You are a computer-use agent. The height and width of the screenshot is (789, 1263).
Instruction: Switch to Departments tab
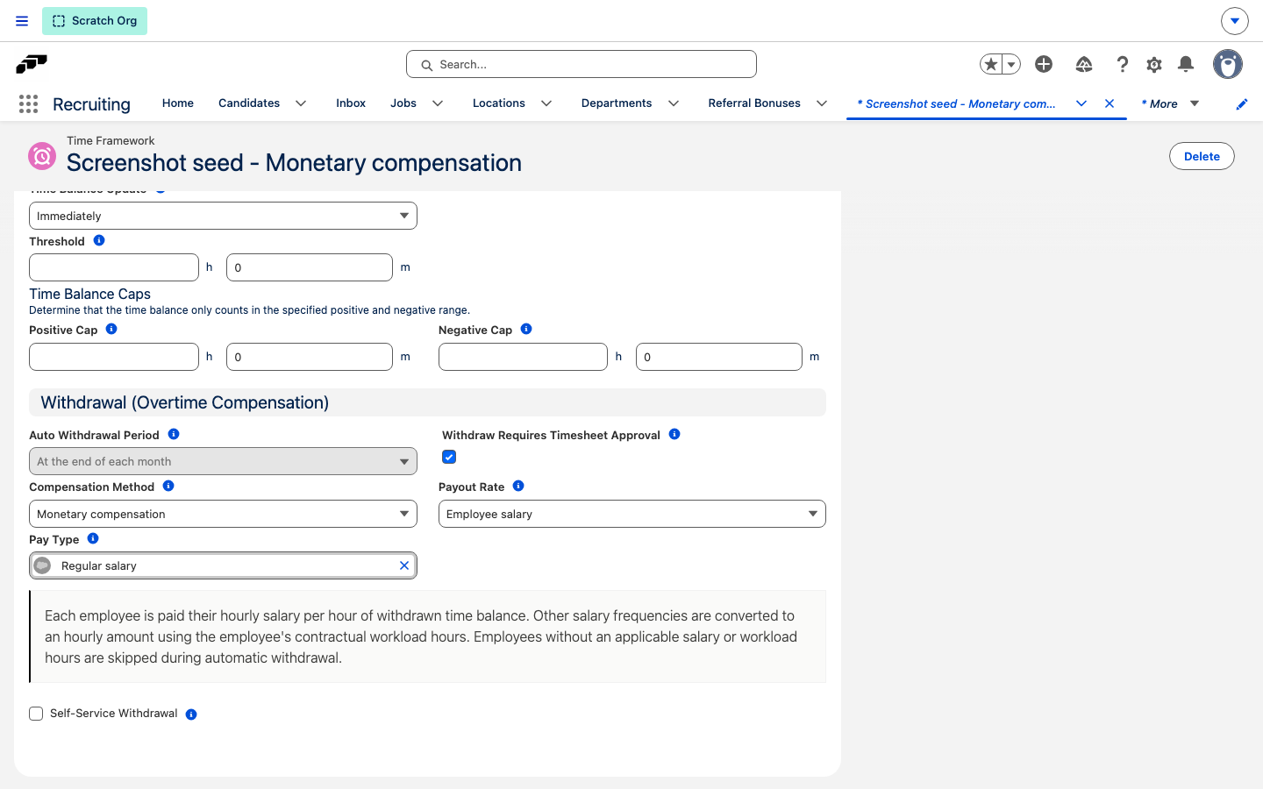coord(617,103)
